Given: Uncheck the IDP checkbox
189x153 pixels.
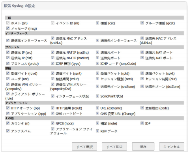Looking at the screenshot, I should point(142,123).
